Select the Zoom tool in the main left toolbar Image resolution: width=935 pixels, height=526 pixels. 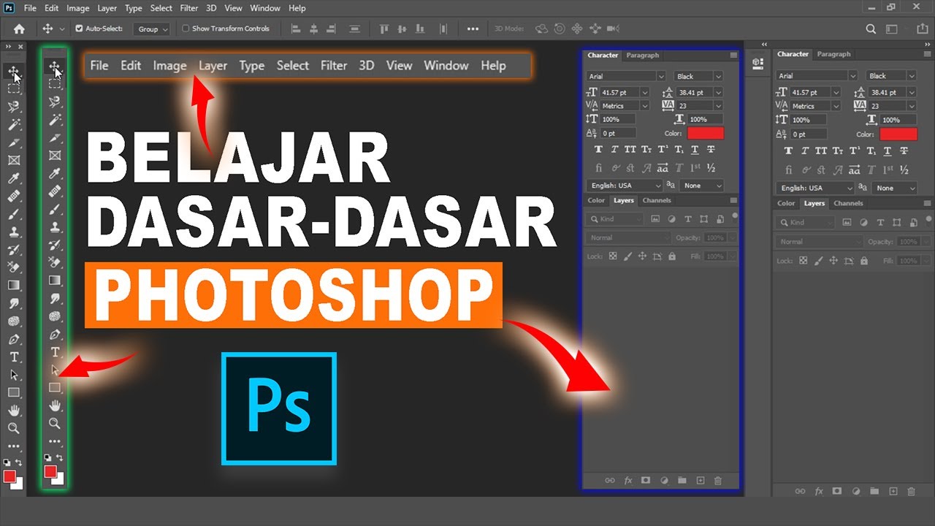point(13,428)
